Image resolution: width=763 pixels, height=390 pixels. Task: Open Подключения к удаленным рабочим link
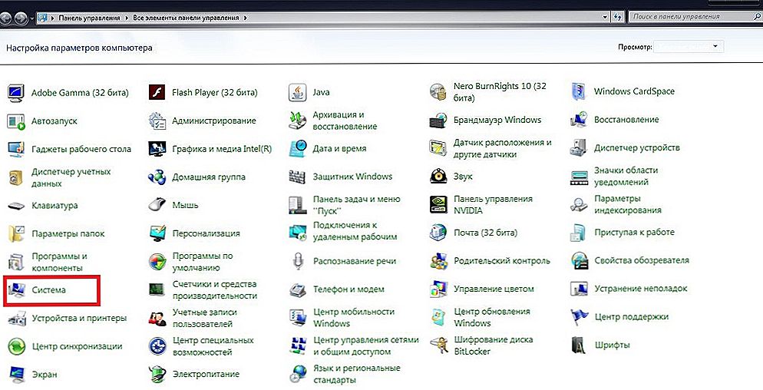[x=355, y=231]
